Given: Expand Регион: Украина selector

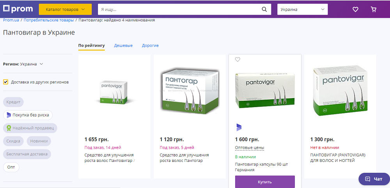Looking at the screenshot, I should coord(23,64).
